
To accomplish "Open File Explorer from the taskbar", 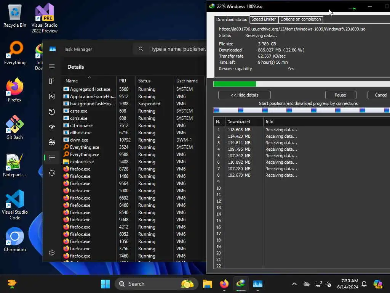I will 208,284.
